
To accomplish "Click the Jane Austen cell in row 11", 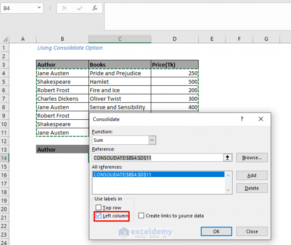I will pos(63,133).
